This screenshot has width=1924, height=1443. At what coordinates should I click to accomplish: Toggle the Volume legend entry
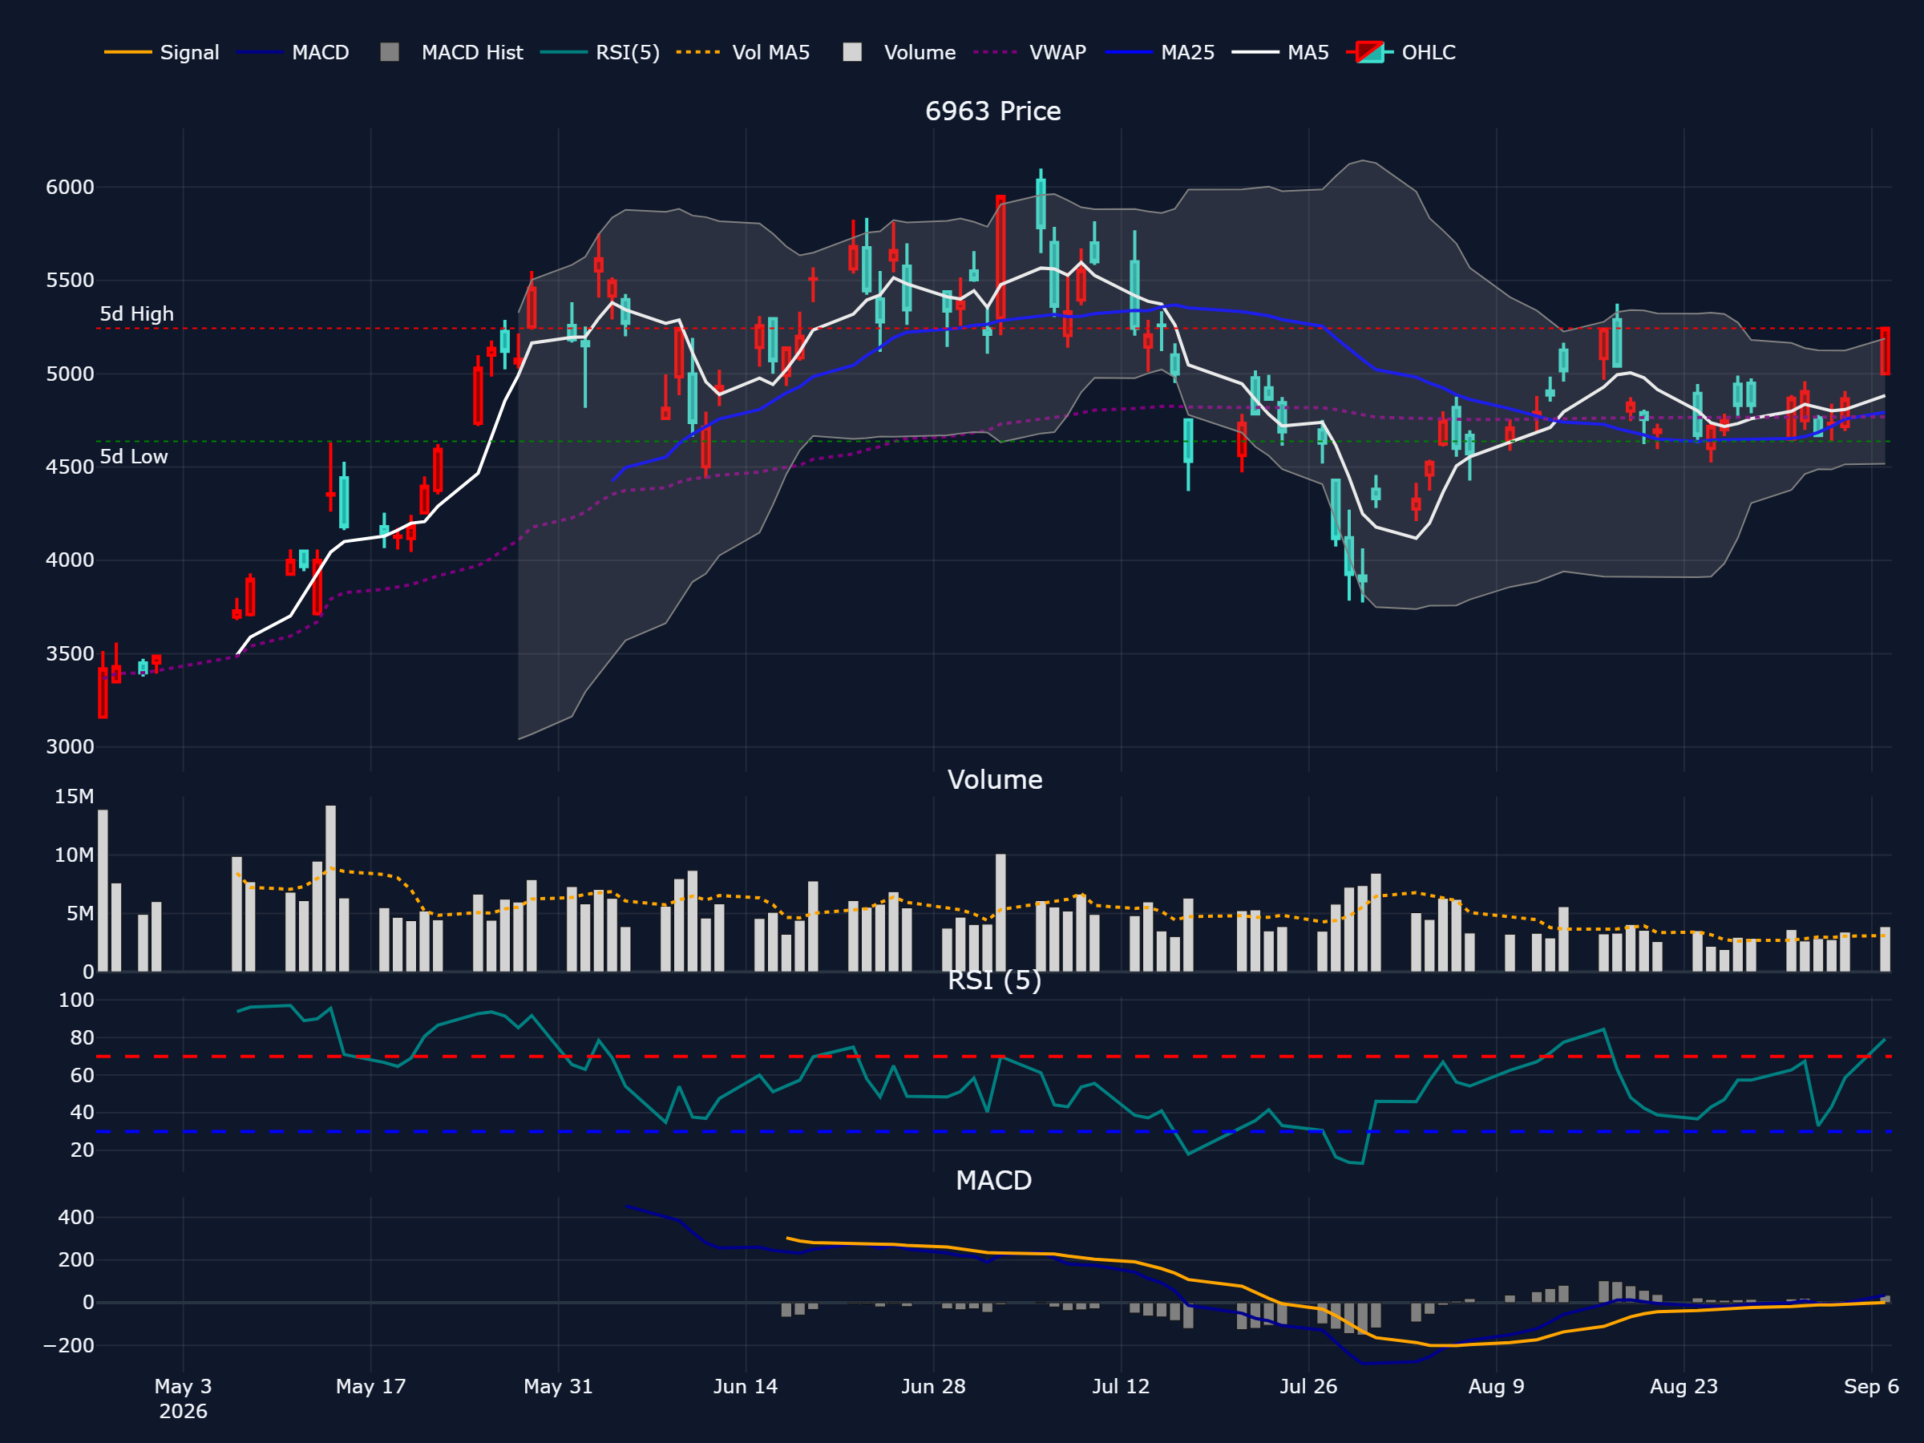(x=899, y=52)
